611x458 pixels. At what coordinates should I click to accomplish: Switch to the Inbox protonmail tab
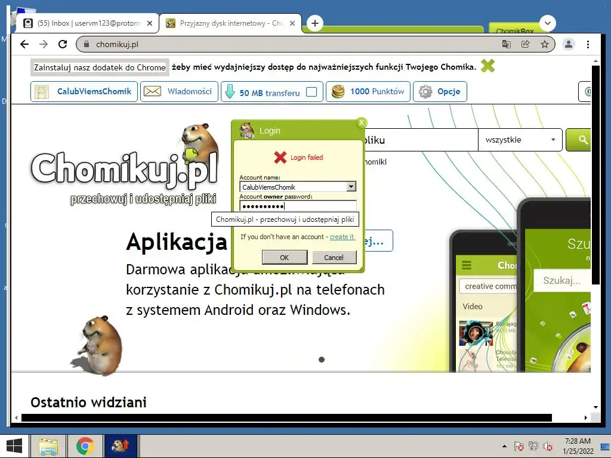(x=88, y=23)
